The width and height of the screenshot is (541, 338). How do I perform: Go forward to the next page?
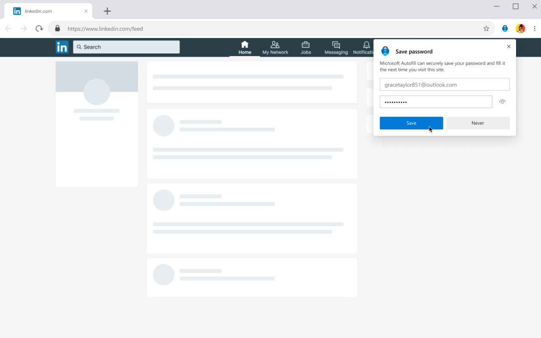coord(24,29)
